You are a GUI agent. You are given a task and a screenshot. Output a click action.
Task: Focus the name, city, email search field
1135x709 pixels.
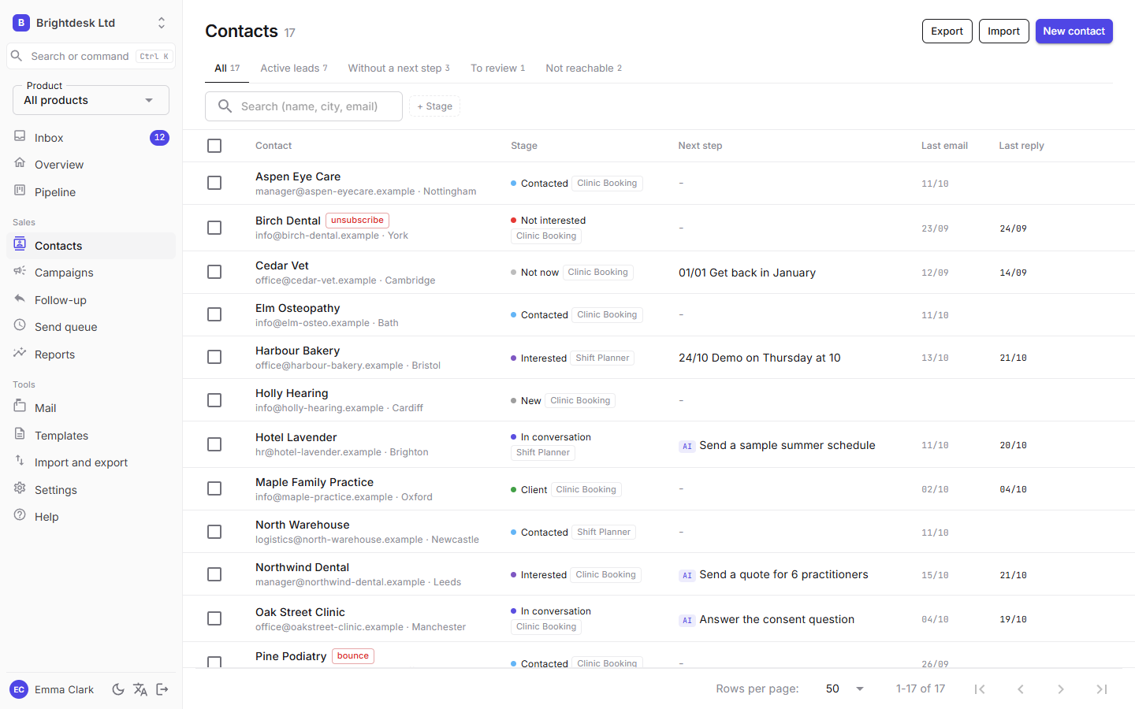303,106
